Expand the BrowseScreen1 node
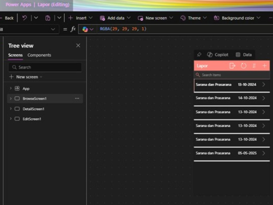Image resolution: width=273 pixels, height=205 pixels. coord(11,99)
